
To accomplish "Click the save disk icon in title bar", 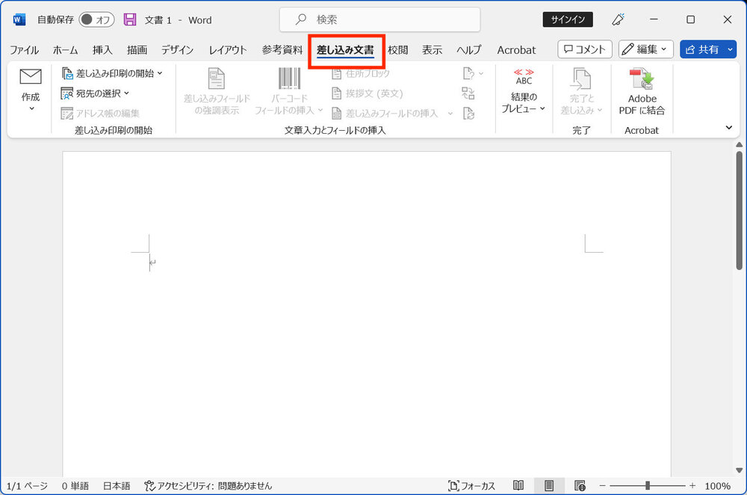I will coord(130,20).
